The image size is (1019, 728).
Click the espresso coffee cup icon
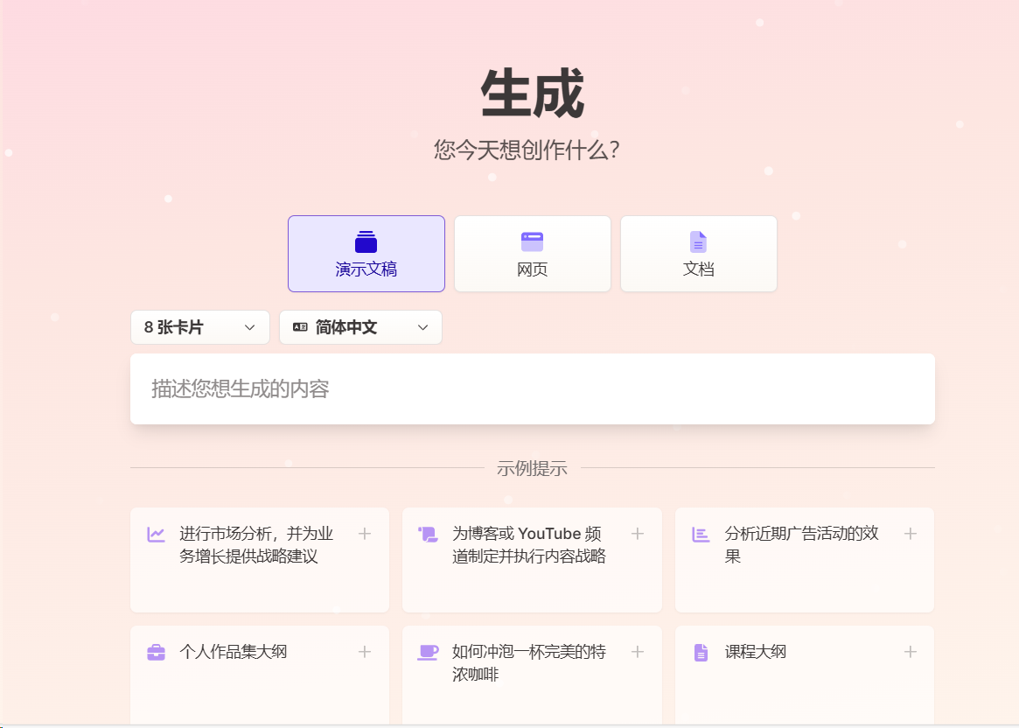(x=429, y=651)
